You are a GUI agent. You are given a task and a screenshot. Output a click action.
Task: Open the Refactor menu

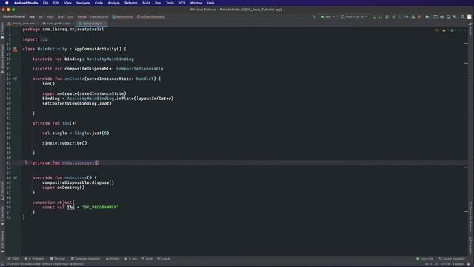(x=131, y=3)
